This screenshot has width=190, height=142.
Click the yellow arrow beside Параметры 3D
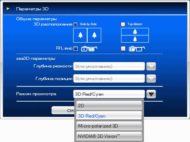[x=8, y=9]
